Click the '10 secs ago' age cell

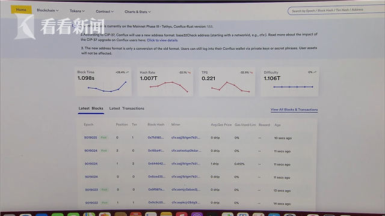pos(283,138)
